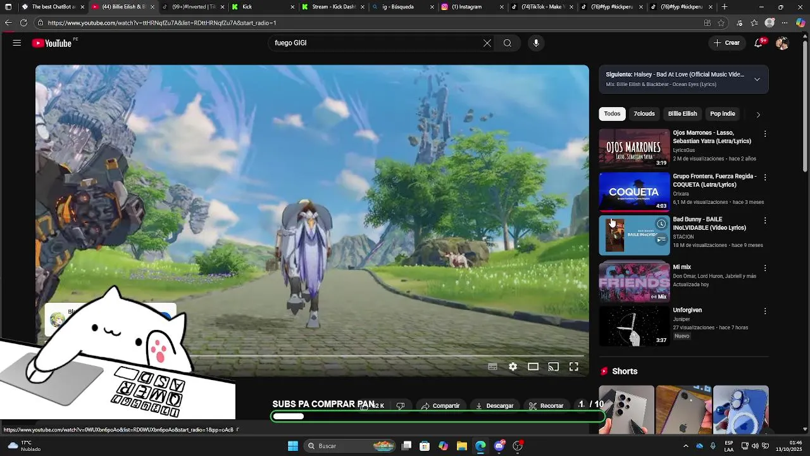Seek on the video progress bar
Viewport: 810px width, 456px height.
point(312,356)
